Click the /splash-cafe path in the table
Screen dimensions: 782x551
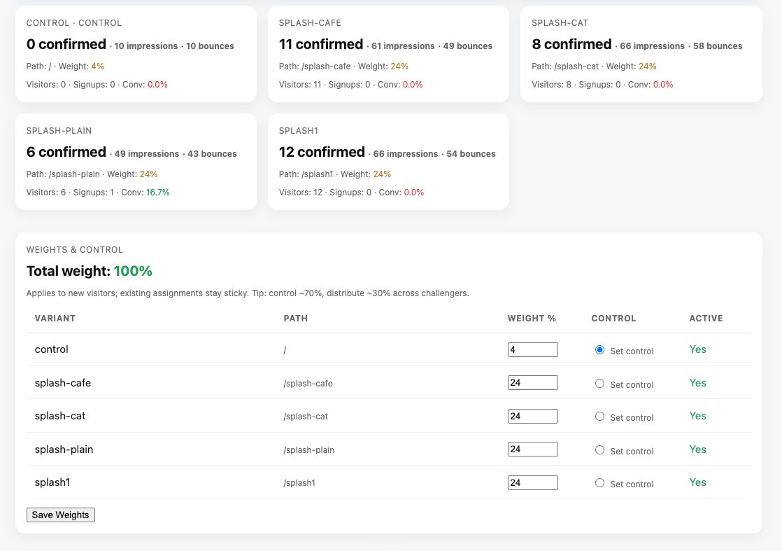point(308,383)
